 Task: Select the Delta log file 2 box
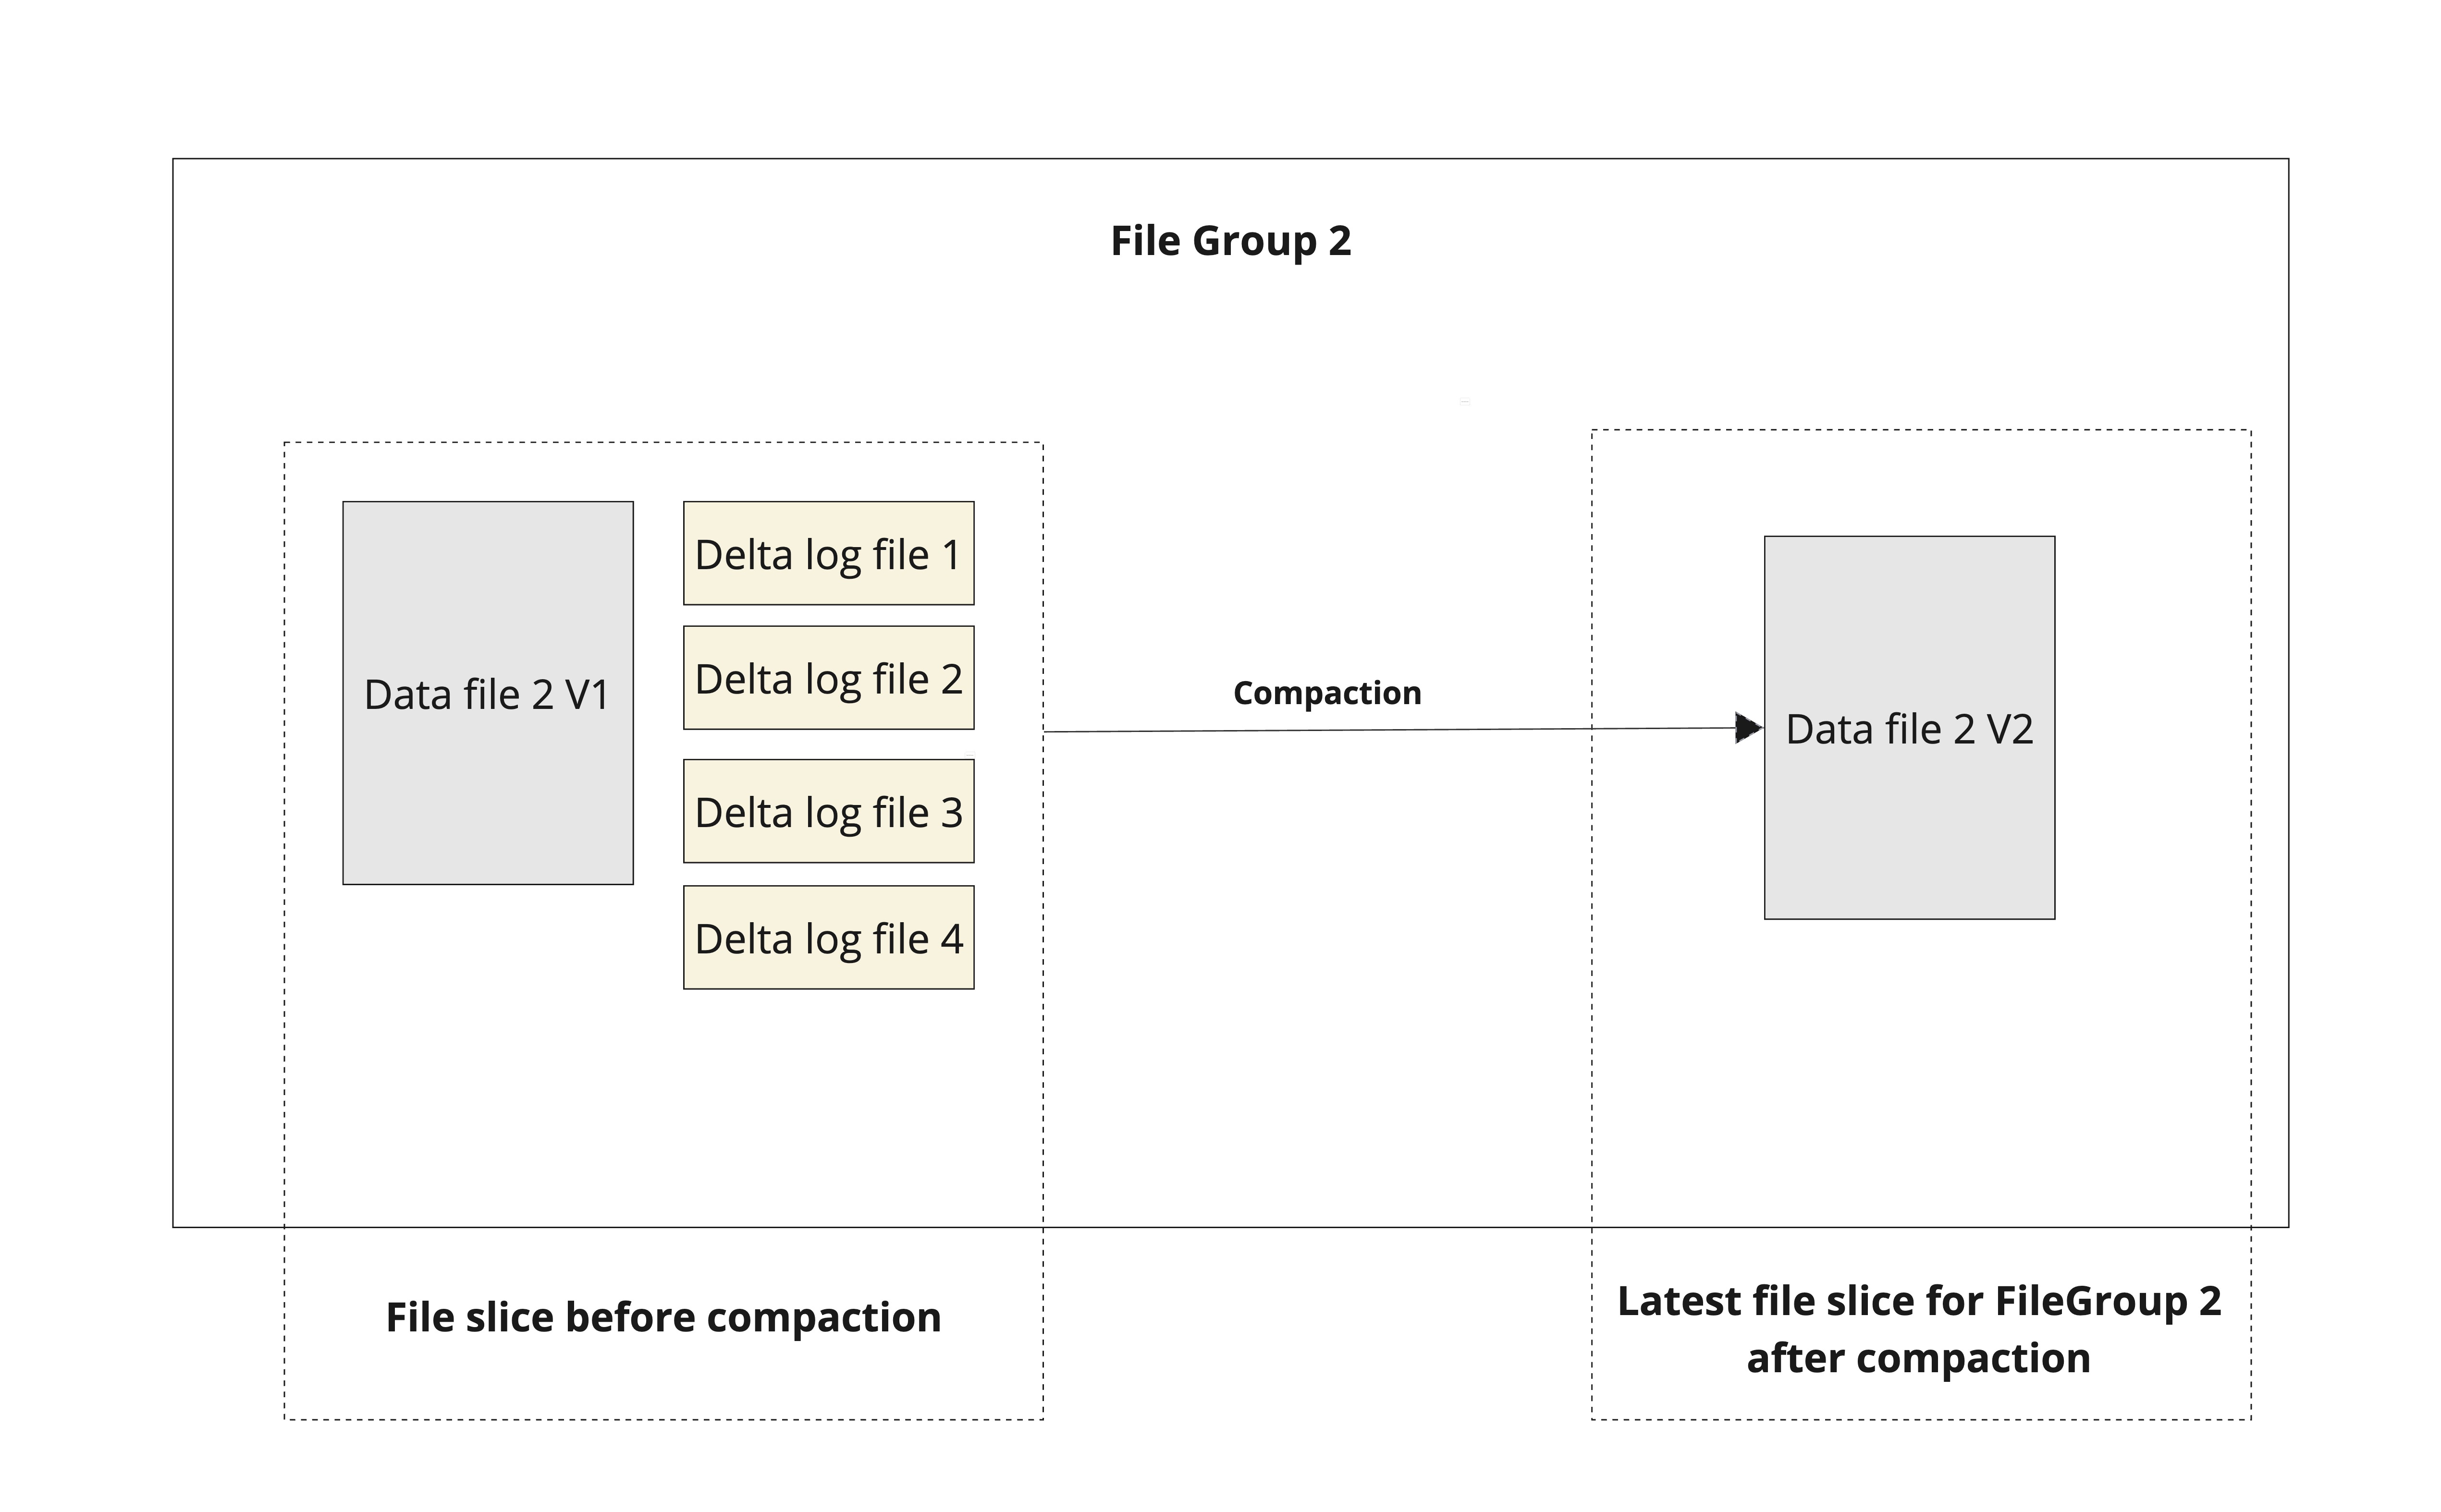pos(828,678)
